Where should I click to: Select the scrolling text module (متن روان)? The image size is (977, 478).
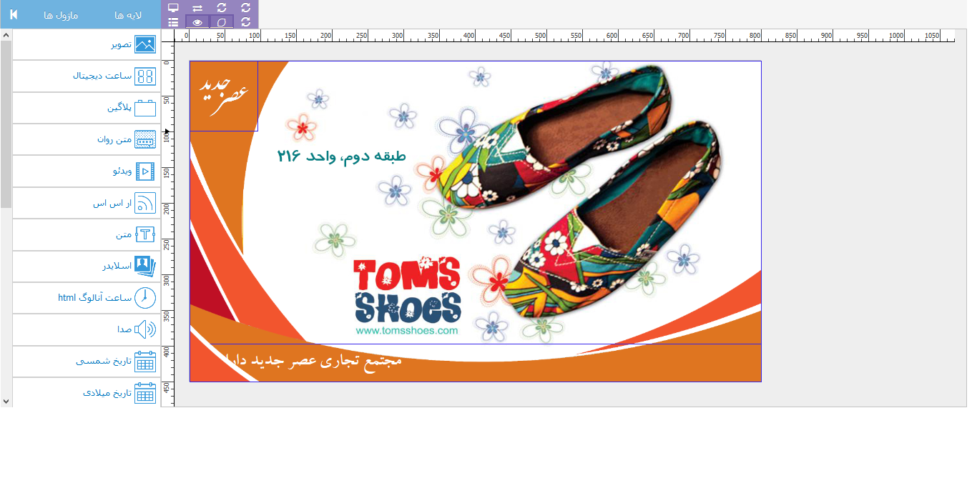coord(87,139)
